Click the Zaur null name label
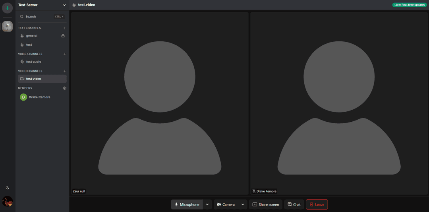 pos(79,191)
